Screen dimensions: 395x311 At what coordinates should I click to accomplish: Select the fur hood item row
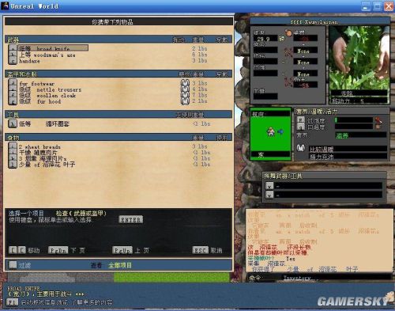click(x=40, y=101)
